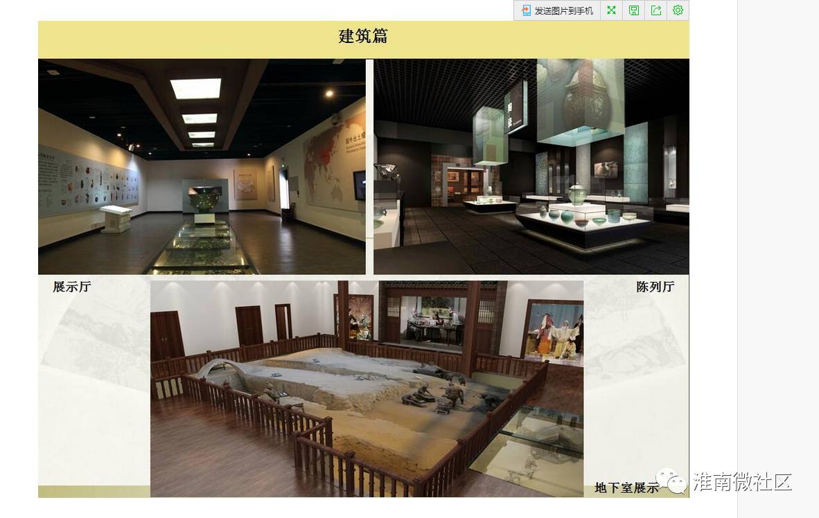
Task: Click the phone icon beside 发送图片到手机
Action: [526, 10]
